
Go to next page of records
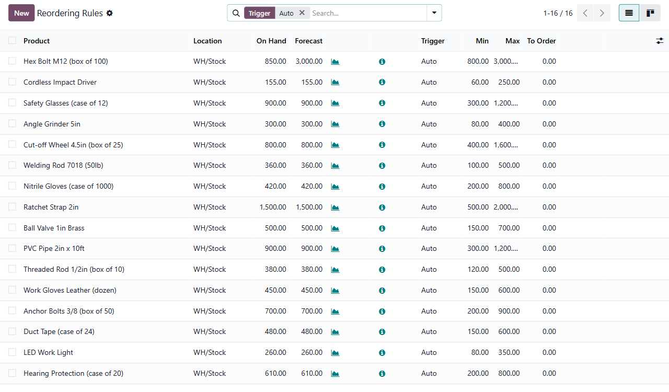pyautogui.click(x=602, y=13)
